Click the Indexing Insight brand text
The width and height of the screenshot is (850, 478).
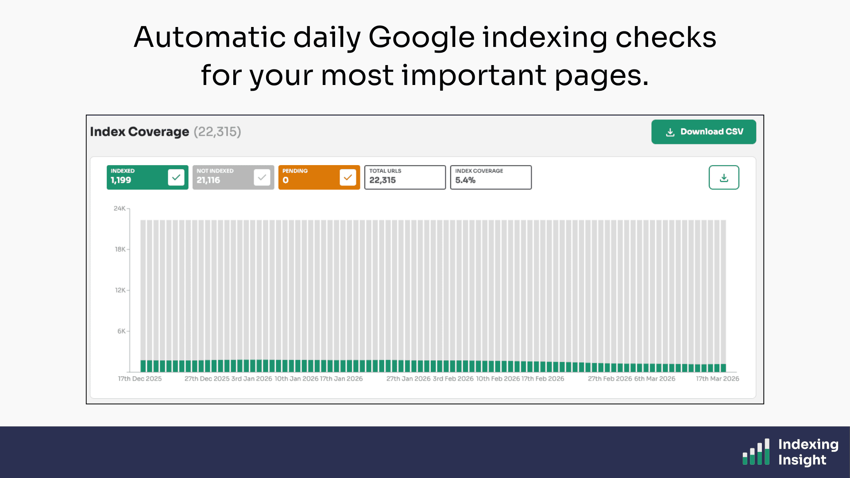pyautogui.click(x=808, y=452)
